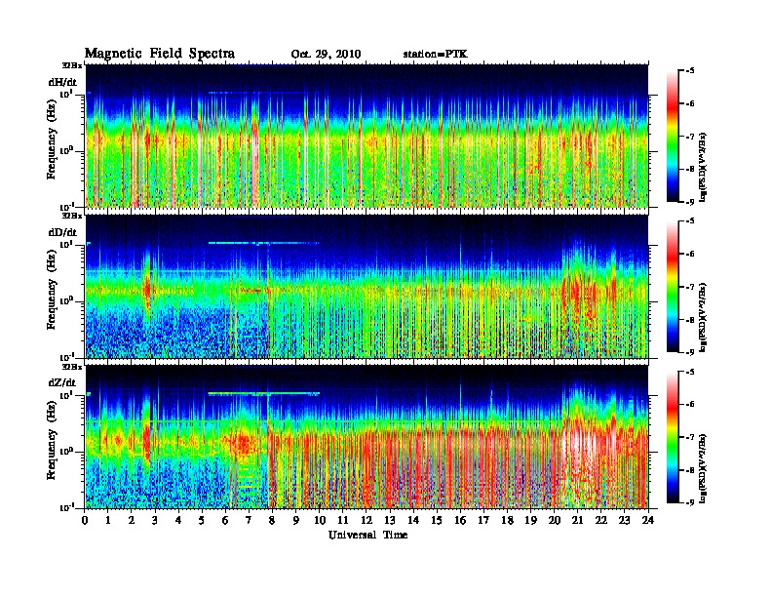Click the "Oct. 29, 2010" date text
The height and width of the screenshot is (597, 772).
326,55
